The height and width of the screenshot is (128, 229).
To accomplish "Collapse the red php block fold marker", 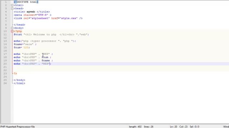I will pos(12,31).
